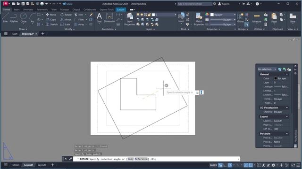Click the workspace gear icon in status bar
302x169 pixels.
tap(273, 165)
